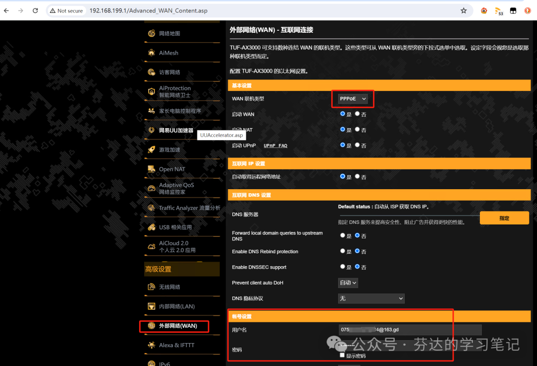Select 否 for Enable DNSSEC support

coord(357,267)
